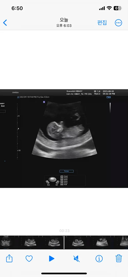This screenshot has width=128, height=277.
Task: Tap the 편집 edit button
Action: pyautogui.click(x=102, y=23)
